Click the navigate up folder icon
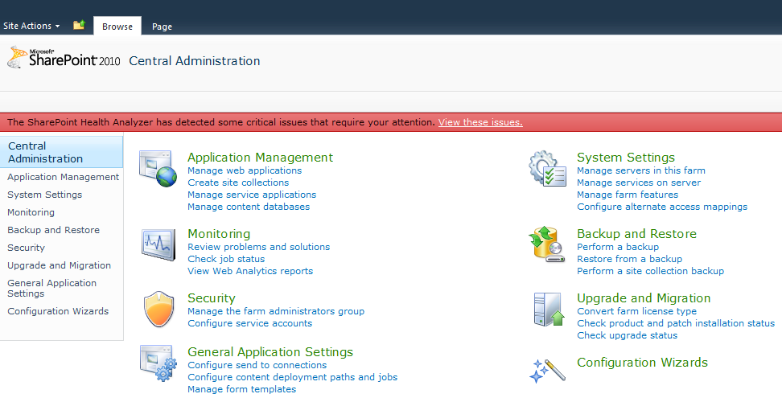Viewport: 782px width, 398px height. pyautogui.click(x=79, y=26)
